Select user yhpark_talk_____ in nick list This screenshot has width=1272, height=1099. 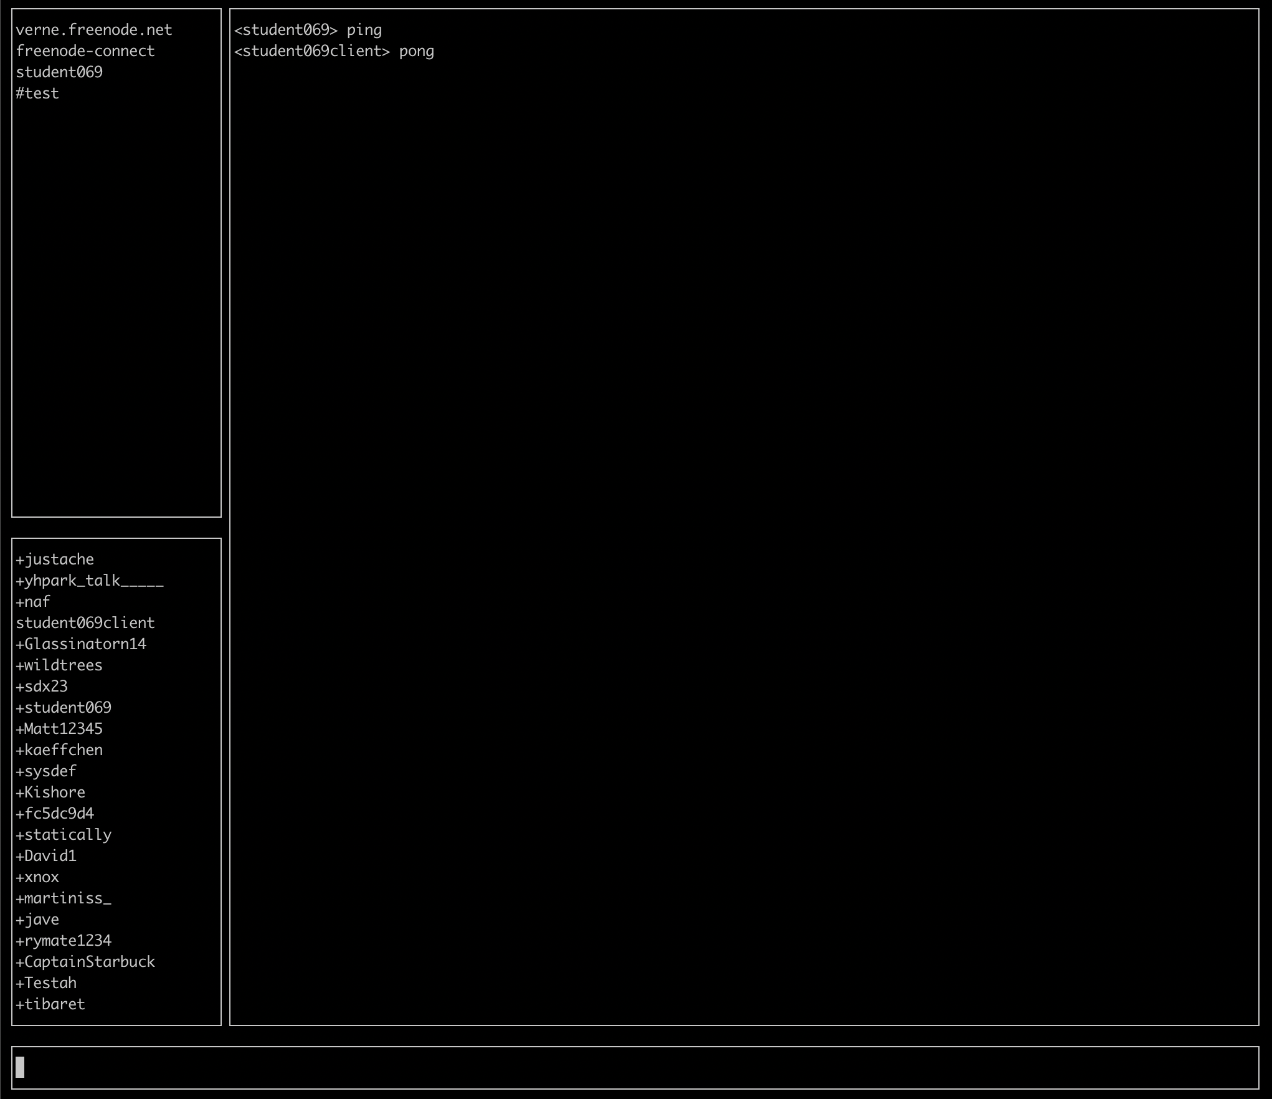pyautogui.click(x=90, y=581)
